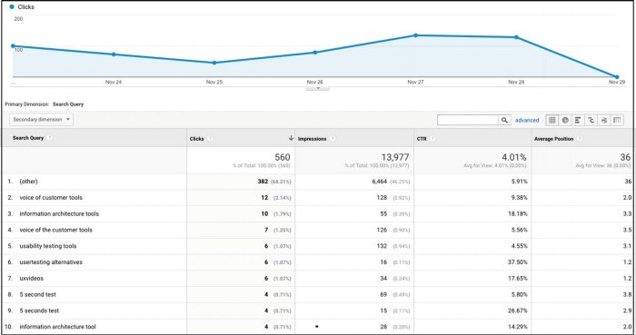Click 'information architecture tool' query in row 10
The width and height of the screenshot is (636, 335).
pyautogui.click(x=57, y=327)
